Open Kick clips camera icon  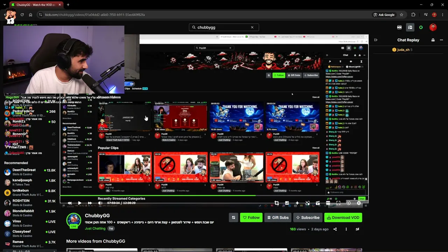[x=399, y=27]
